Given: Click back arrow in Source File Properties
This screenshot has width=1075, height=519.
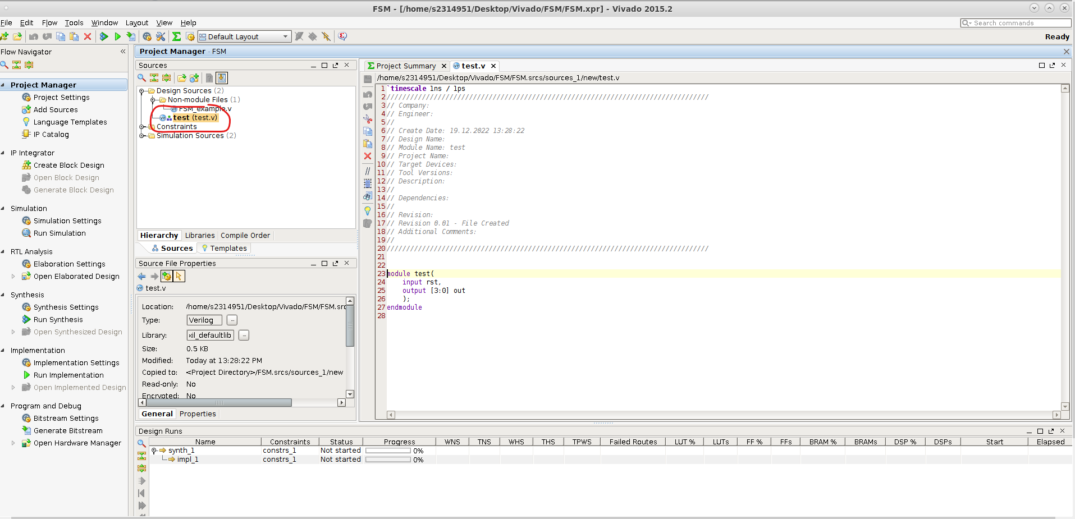Looking at the screenshot, I should [x=142, y=276].
